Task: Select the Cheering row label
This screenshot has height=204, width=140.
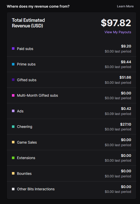Action: pos(25,127)
